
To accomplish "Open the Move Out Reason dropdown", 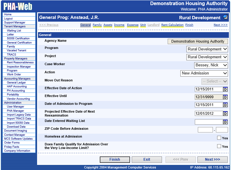I will click(215, 81).
